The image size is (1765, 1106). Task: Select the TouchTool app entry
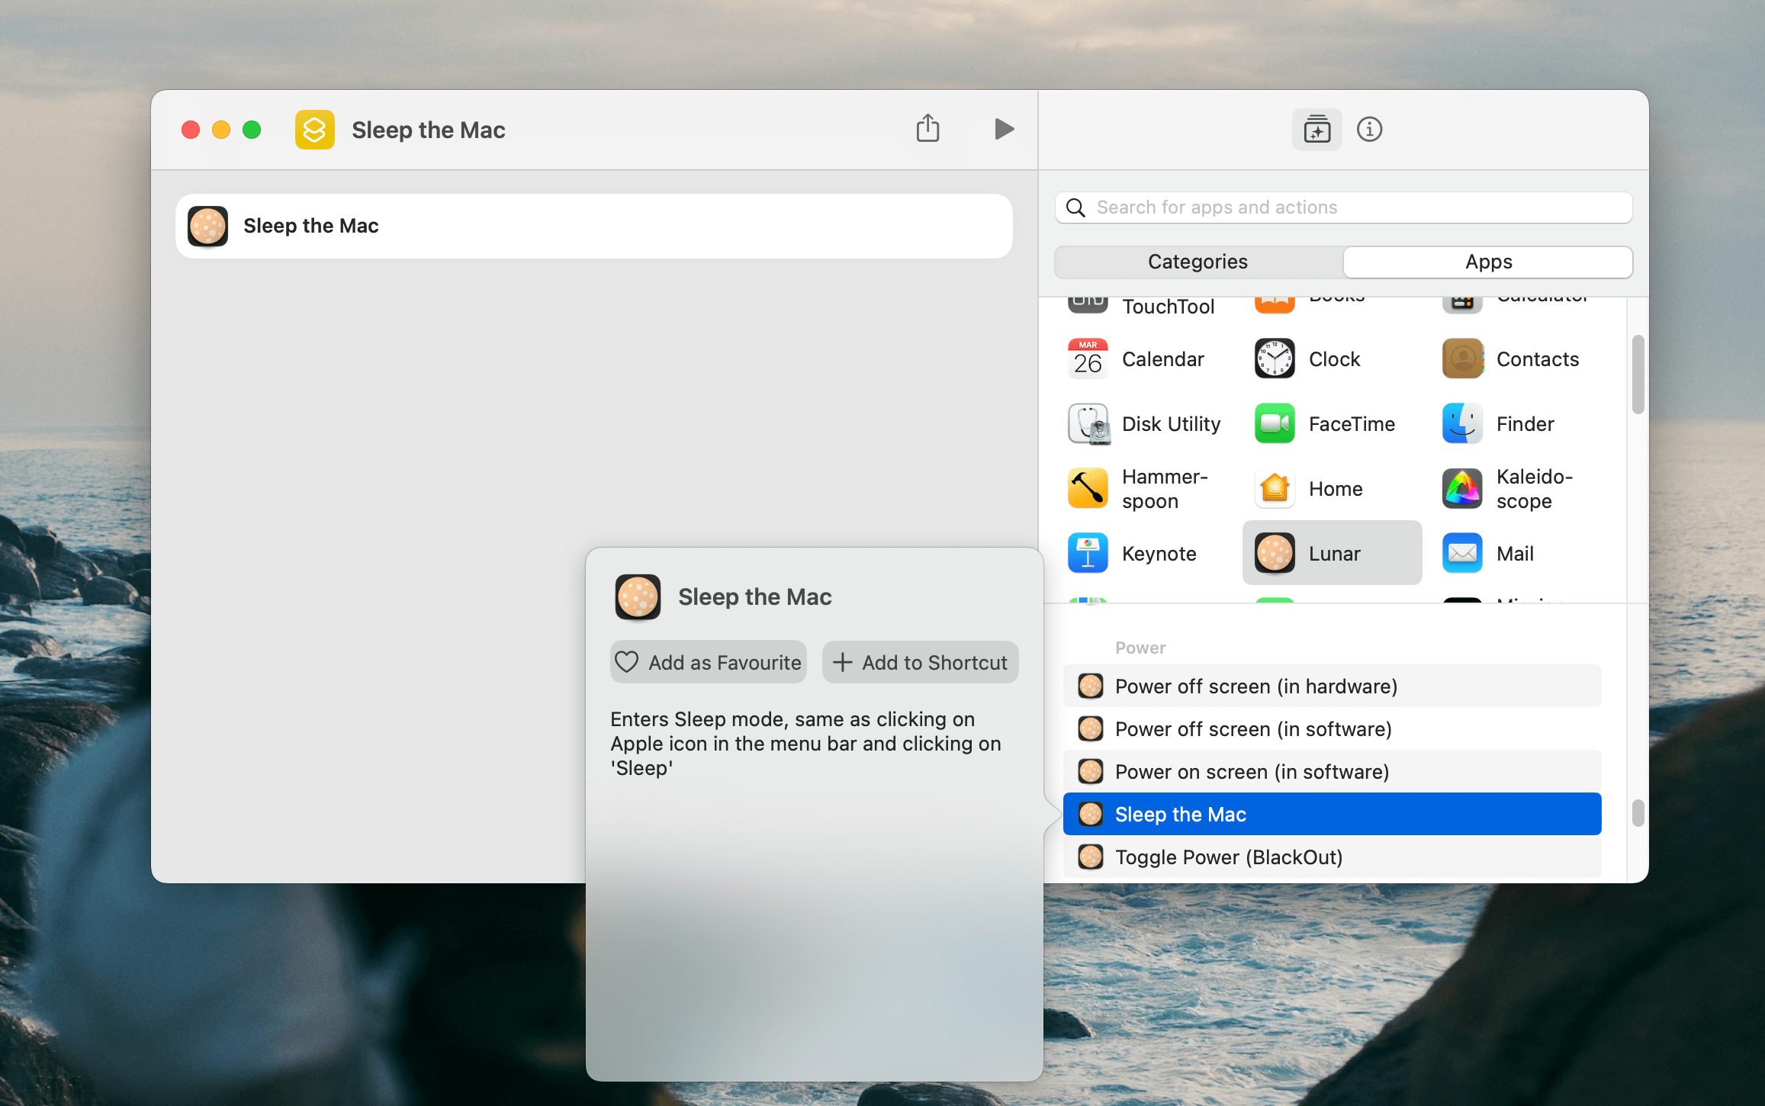(1145, 306)
